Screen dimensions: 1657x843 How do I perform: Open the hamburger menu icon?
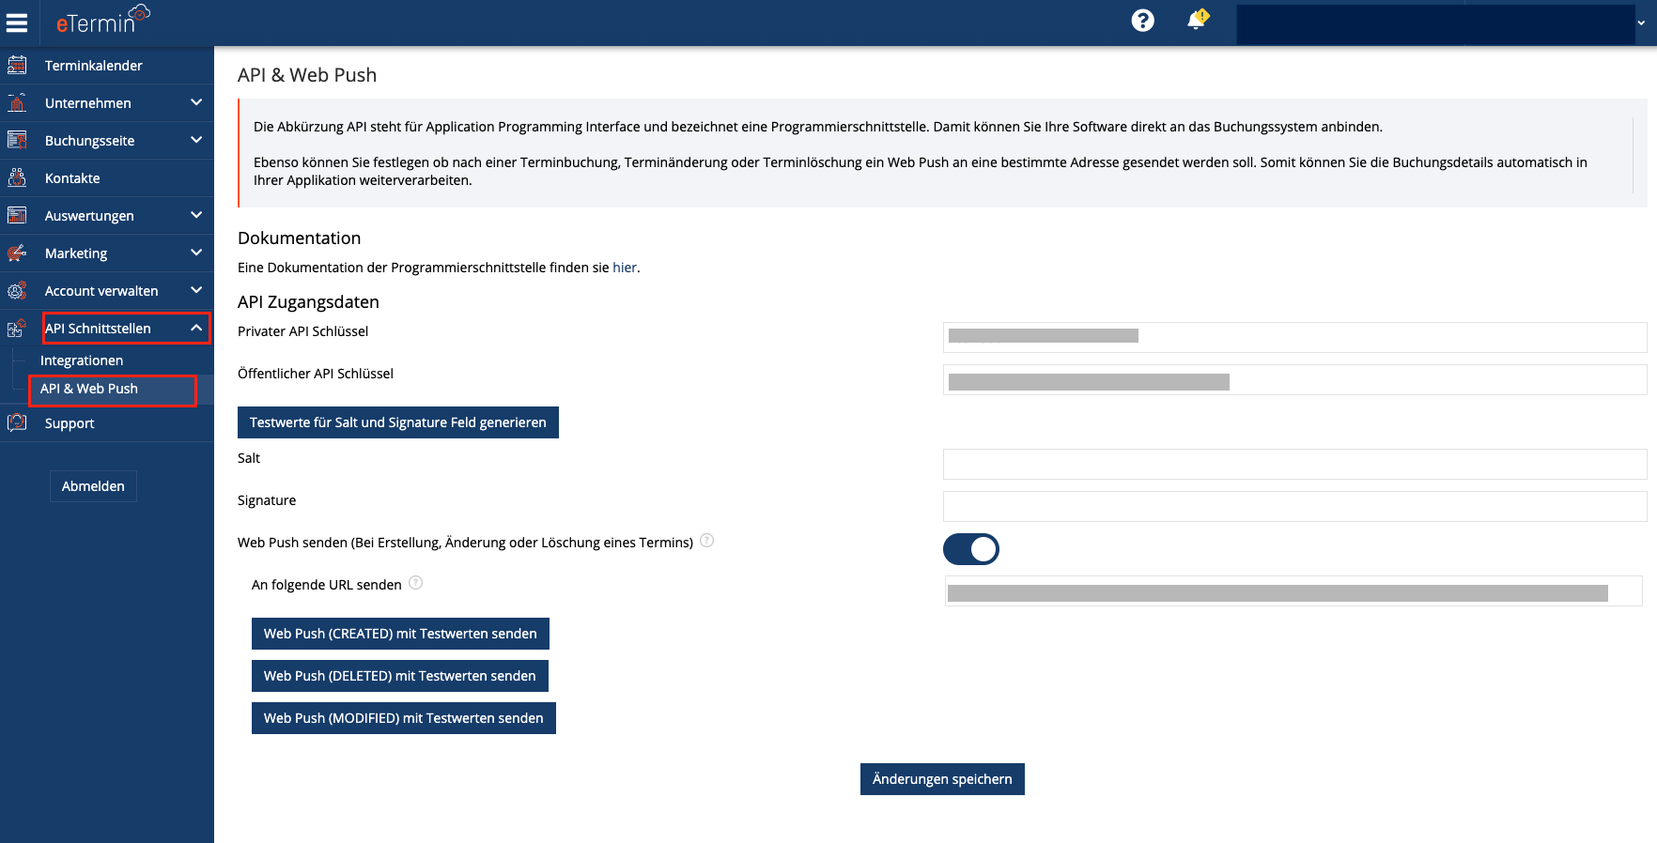(17, 23)
